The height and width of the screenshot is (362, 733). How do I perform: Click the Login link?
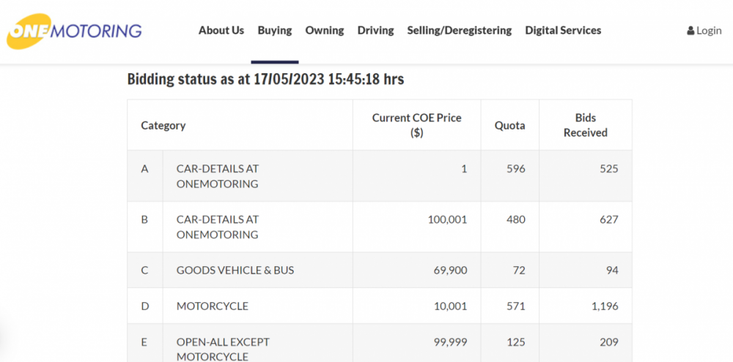(709, 31)
